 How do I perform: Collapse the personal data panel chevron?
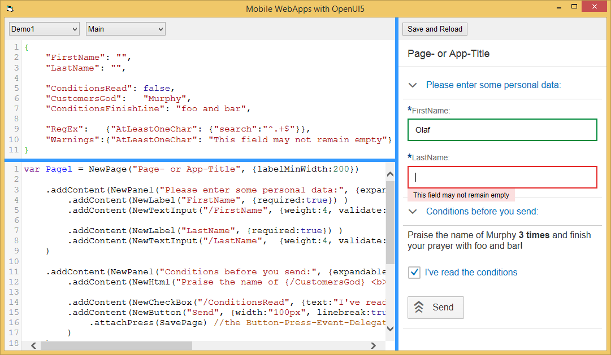(413, 85)
